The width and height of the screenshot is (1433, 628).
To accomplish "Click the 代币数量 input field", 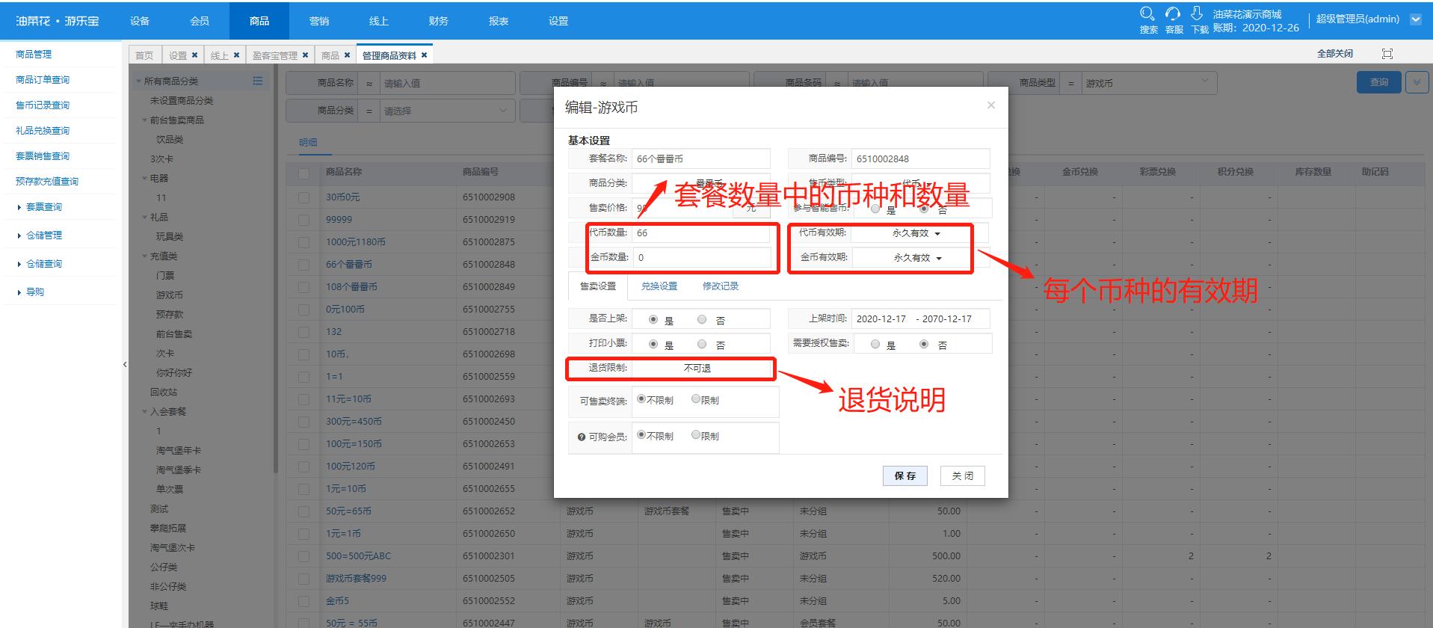I will [701, 233].
